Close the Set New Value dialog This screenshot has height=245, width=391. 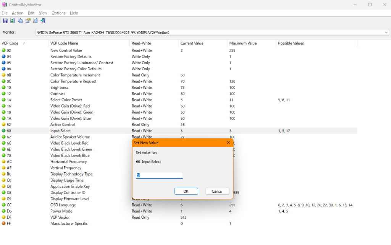click(228, 143)
